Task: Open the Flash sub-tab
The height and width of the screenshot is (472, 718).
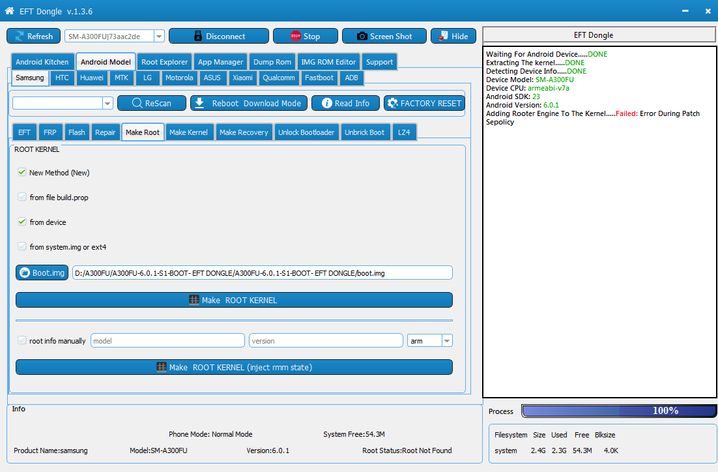Action: [x=76, y=132]
